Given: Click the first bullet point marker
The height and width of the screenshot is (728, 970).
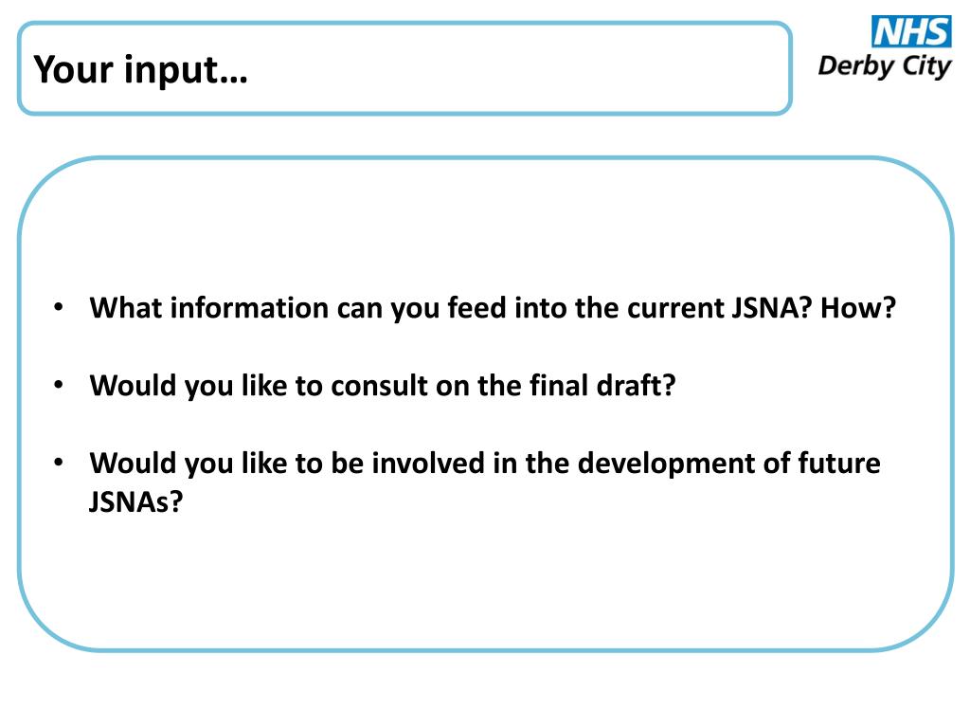Looking at the screenshot, I should tap(59, 308).
